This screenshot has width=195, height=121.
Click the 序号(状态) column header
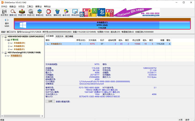(x=81, y=40)
